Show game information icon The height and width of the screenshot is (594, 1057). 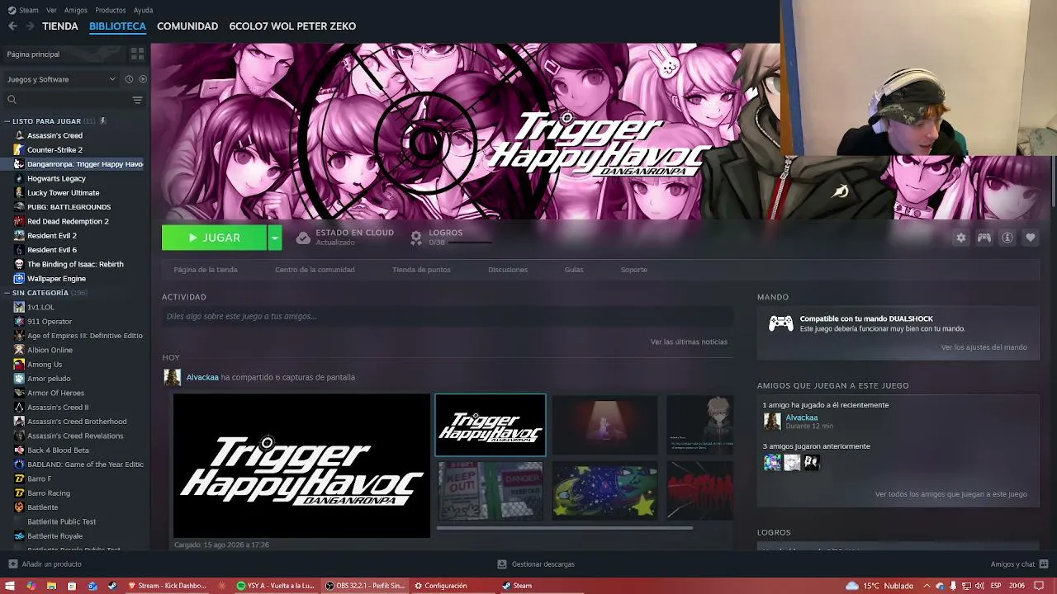point(1007,238)
